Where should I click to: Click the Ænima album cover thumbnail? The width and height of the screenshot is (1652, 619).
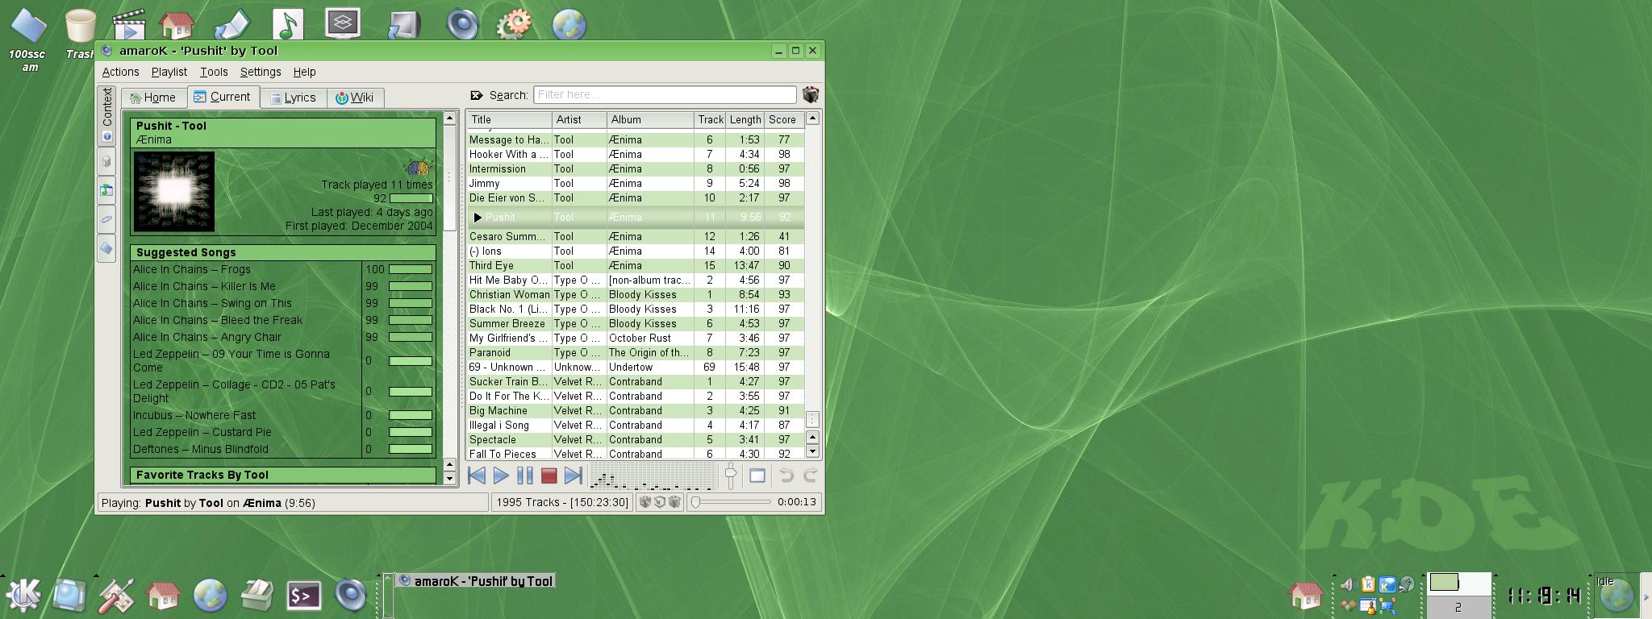pos(174,191)
